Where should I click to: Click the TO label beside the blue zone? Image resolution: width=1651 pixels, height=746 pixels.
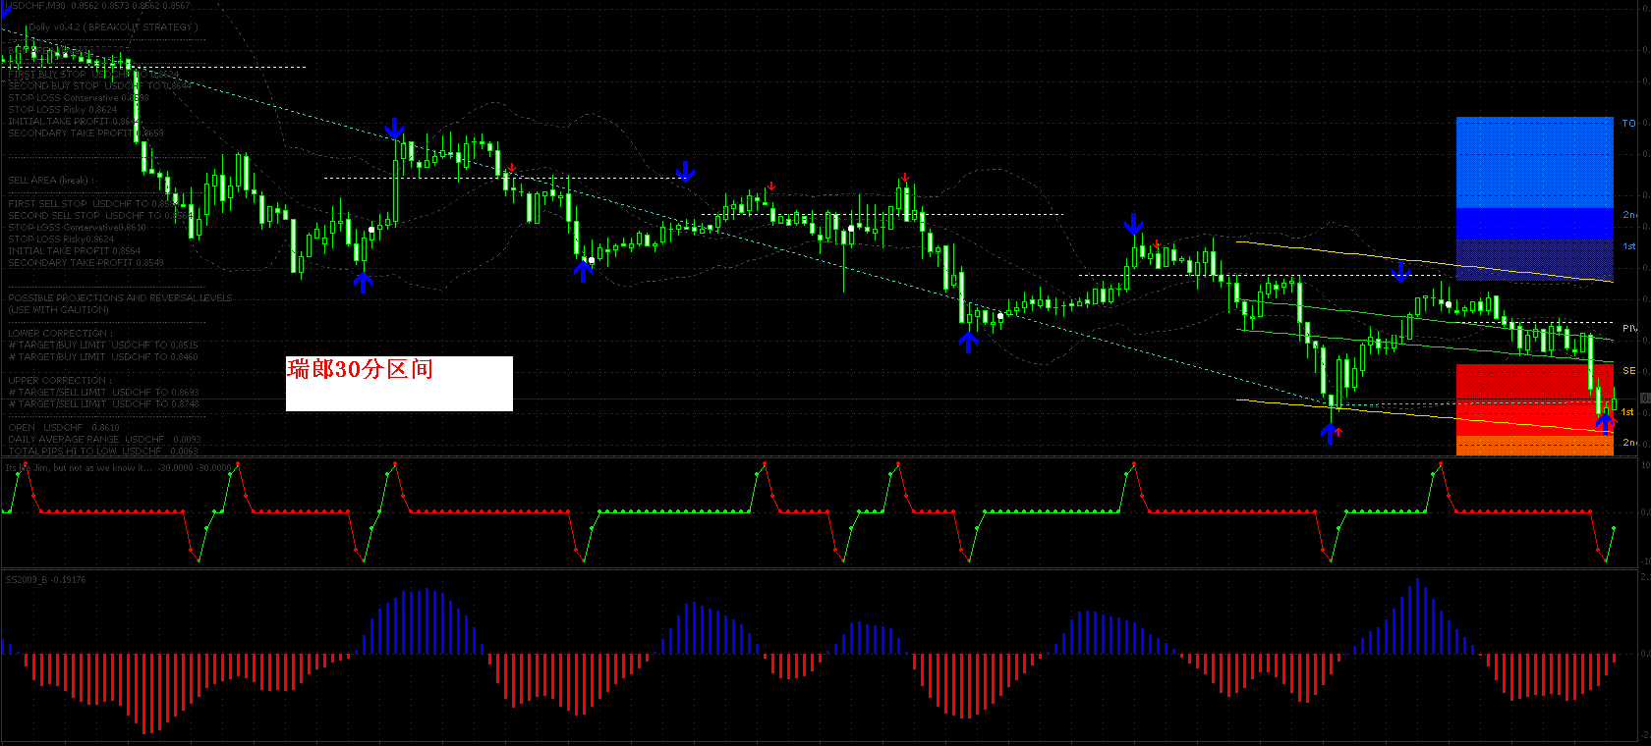tap(1628, 124)
